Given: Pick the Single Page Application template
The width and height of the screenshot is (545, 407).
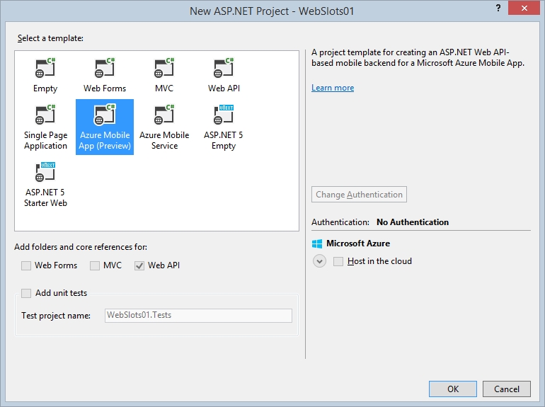Looking at the screenshot, I should (45, 127).
